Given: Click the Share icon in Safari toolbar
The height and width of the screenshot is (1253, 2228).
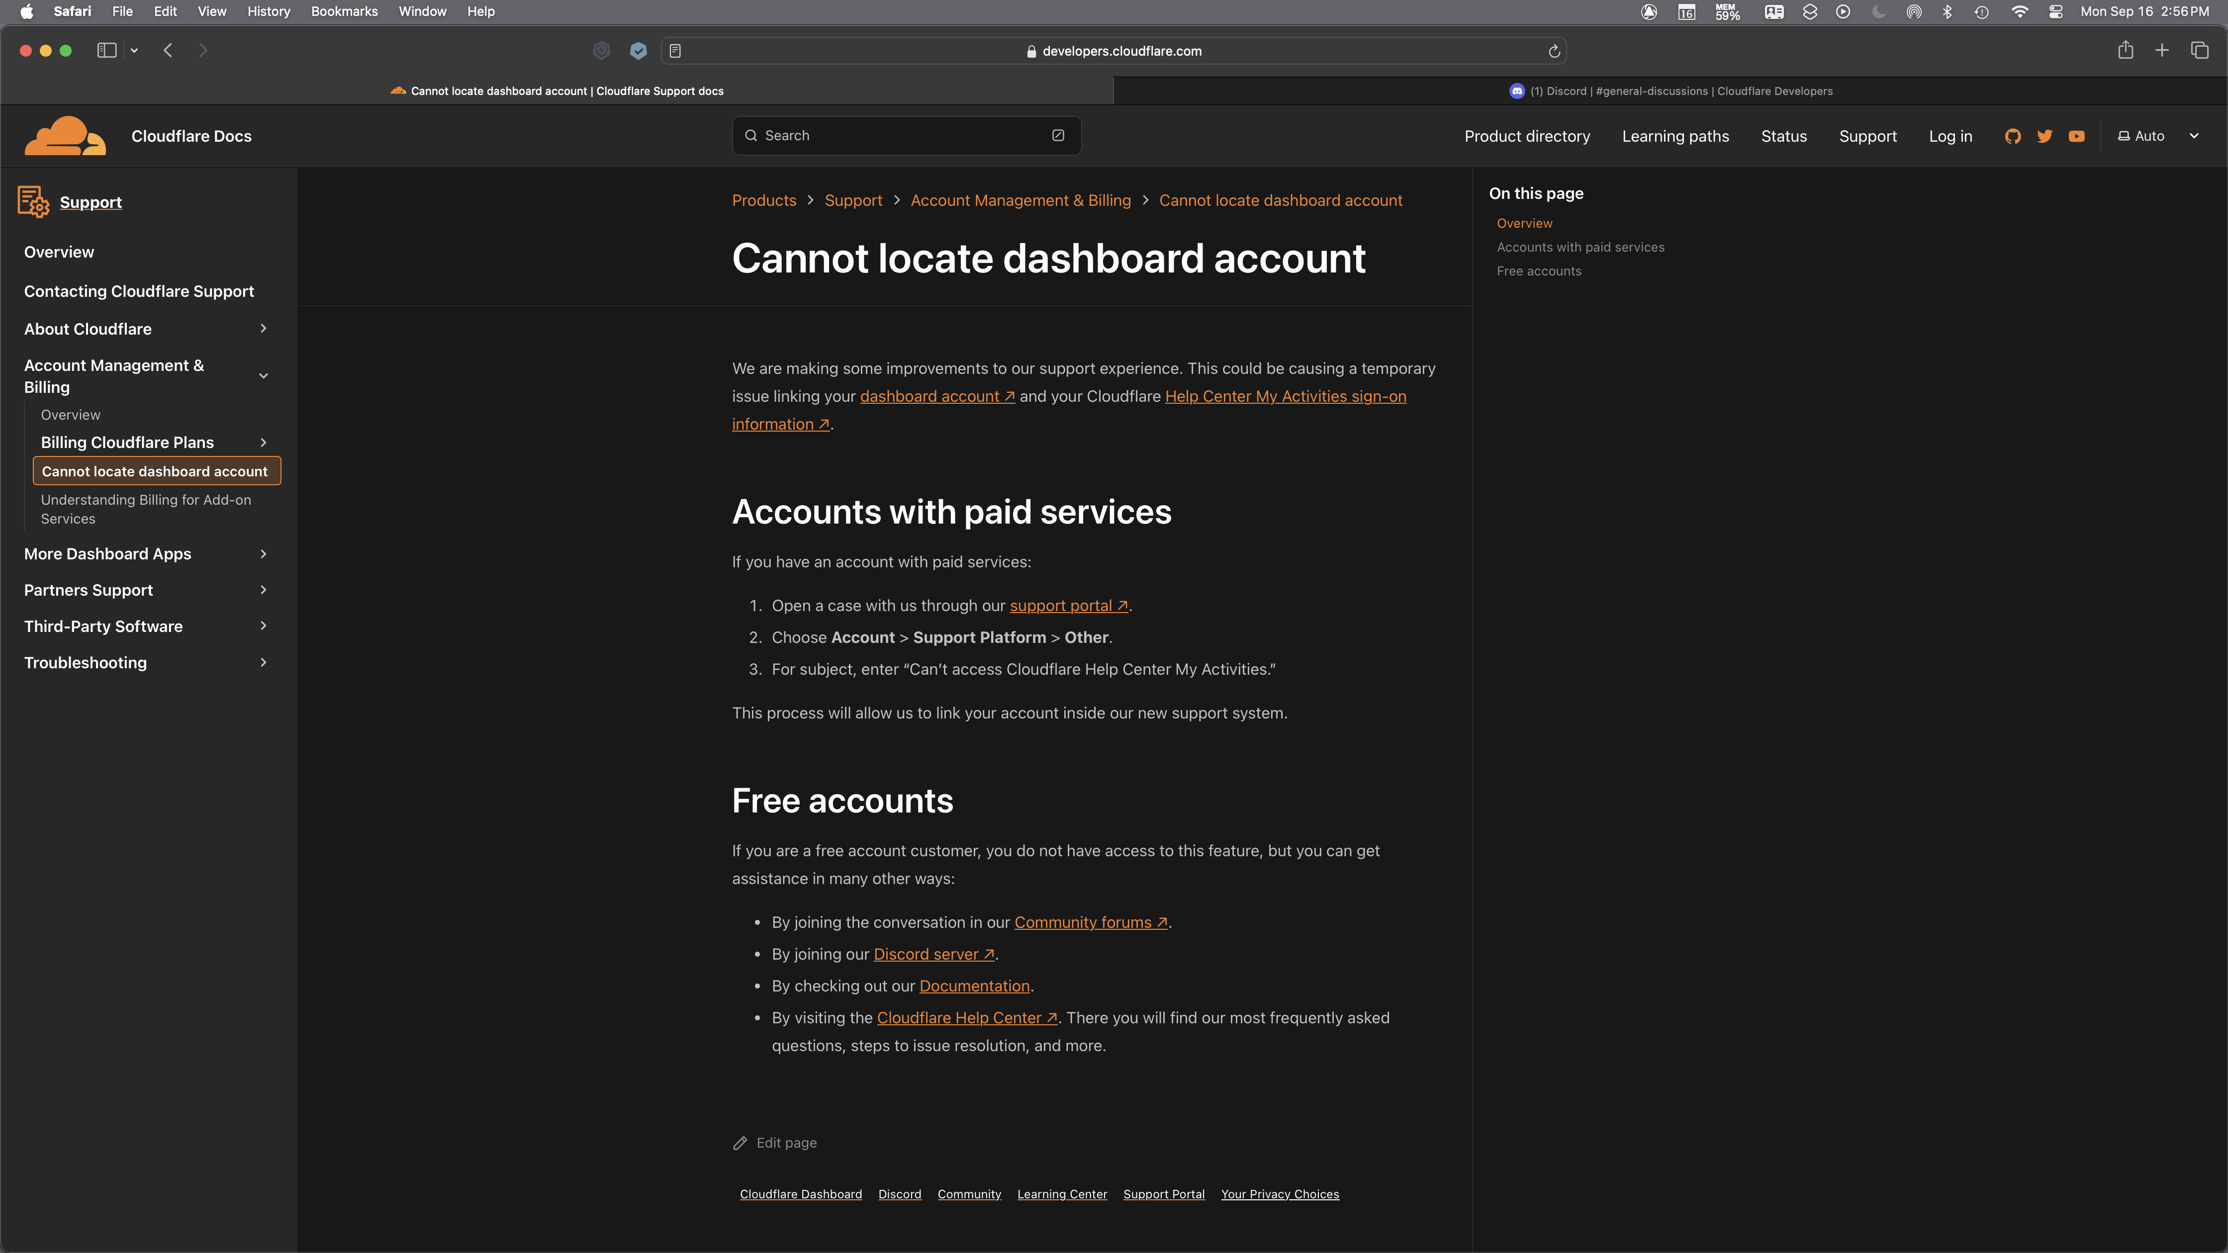Looking at the screenshot, I should coord(2125,50).
